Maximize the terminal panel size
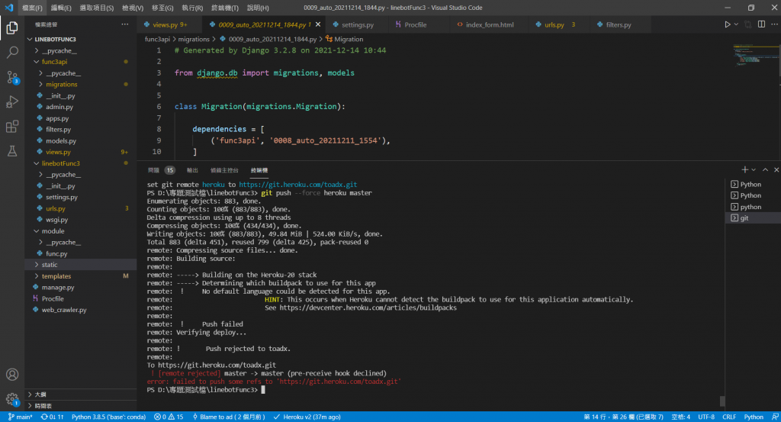The image size is (781, 422). pyautogui.click(x=766, y=170)
